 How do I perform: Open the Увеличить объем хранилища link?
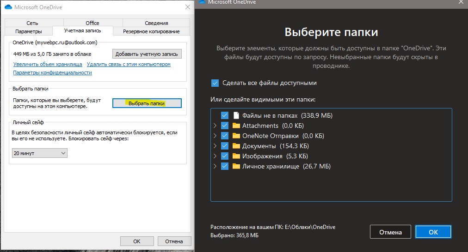point(48,64)
